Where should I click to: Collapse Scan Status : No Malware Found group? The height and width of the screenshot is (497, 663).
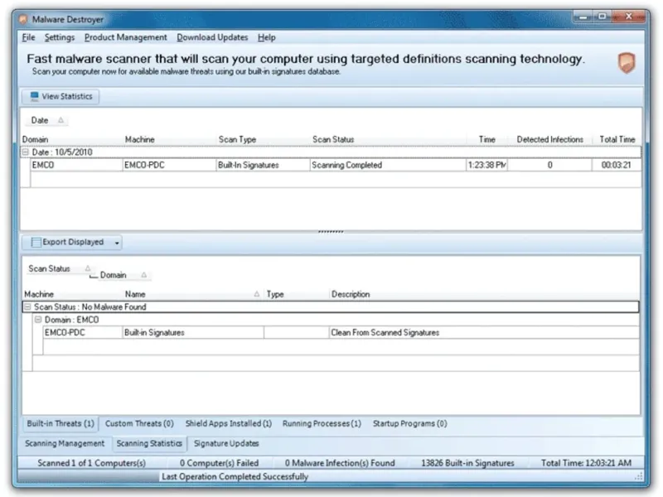point(27,306)
